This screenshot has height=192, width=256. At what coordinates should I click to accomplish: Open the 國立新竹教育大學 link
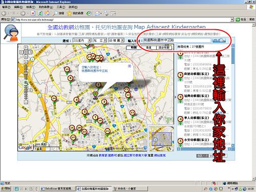[x=135, y=156]
